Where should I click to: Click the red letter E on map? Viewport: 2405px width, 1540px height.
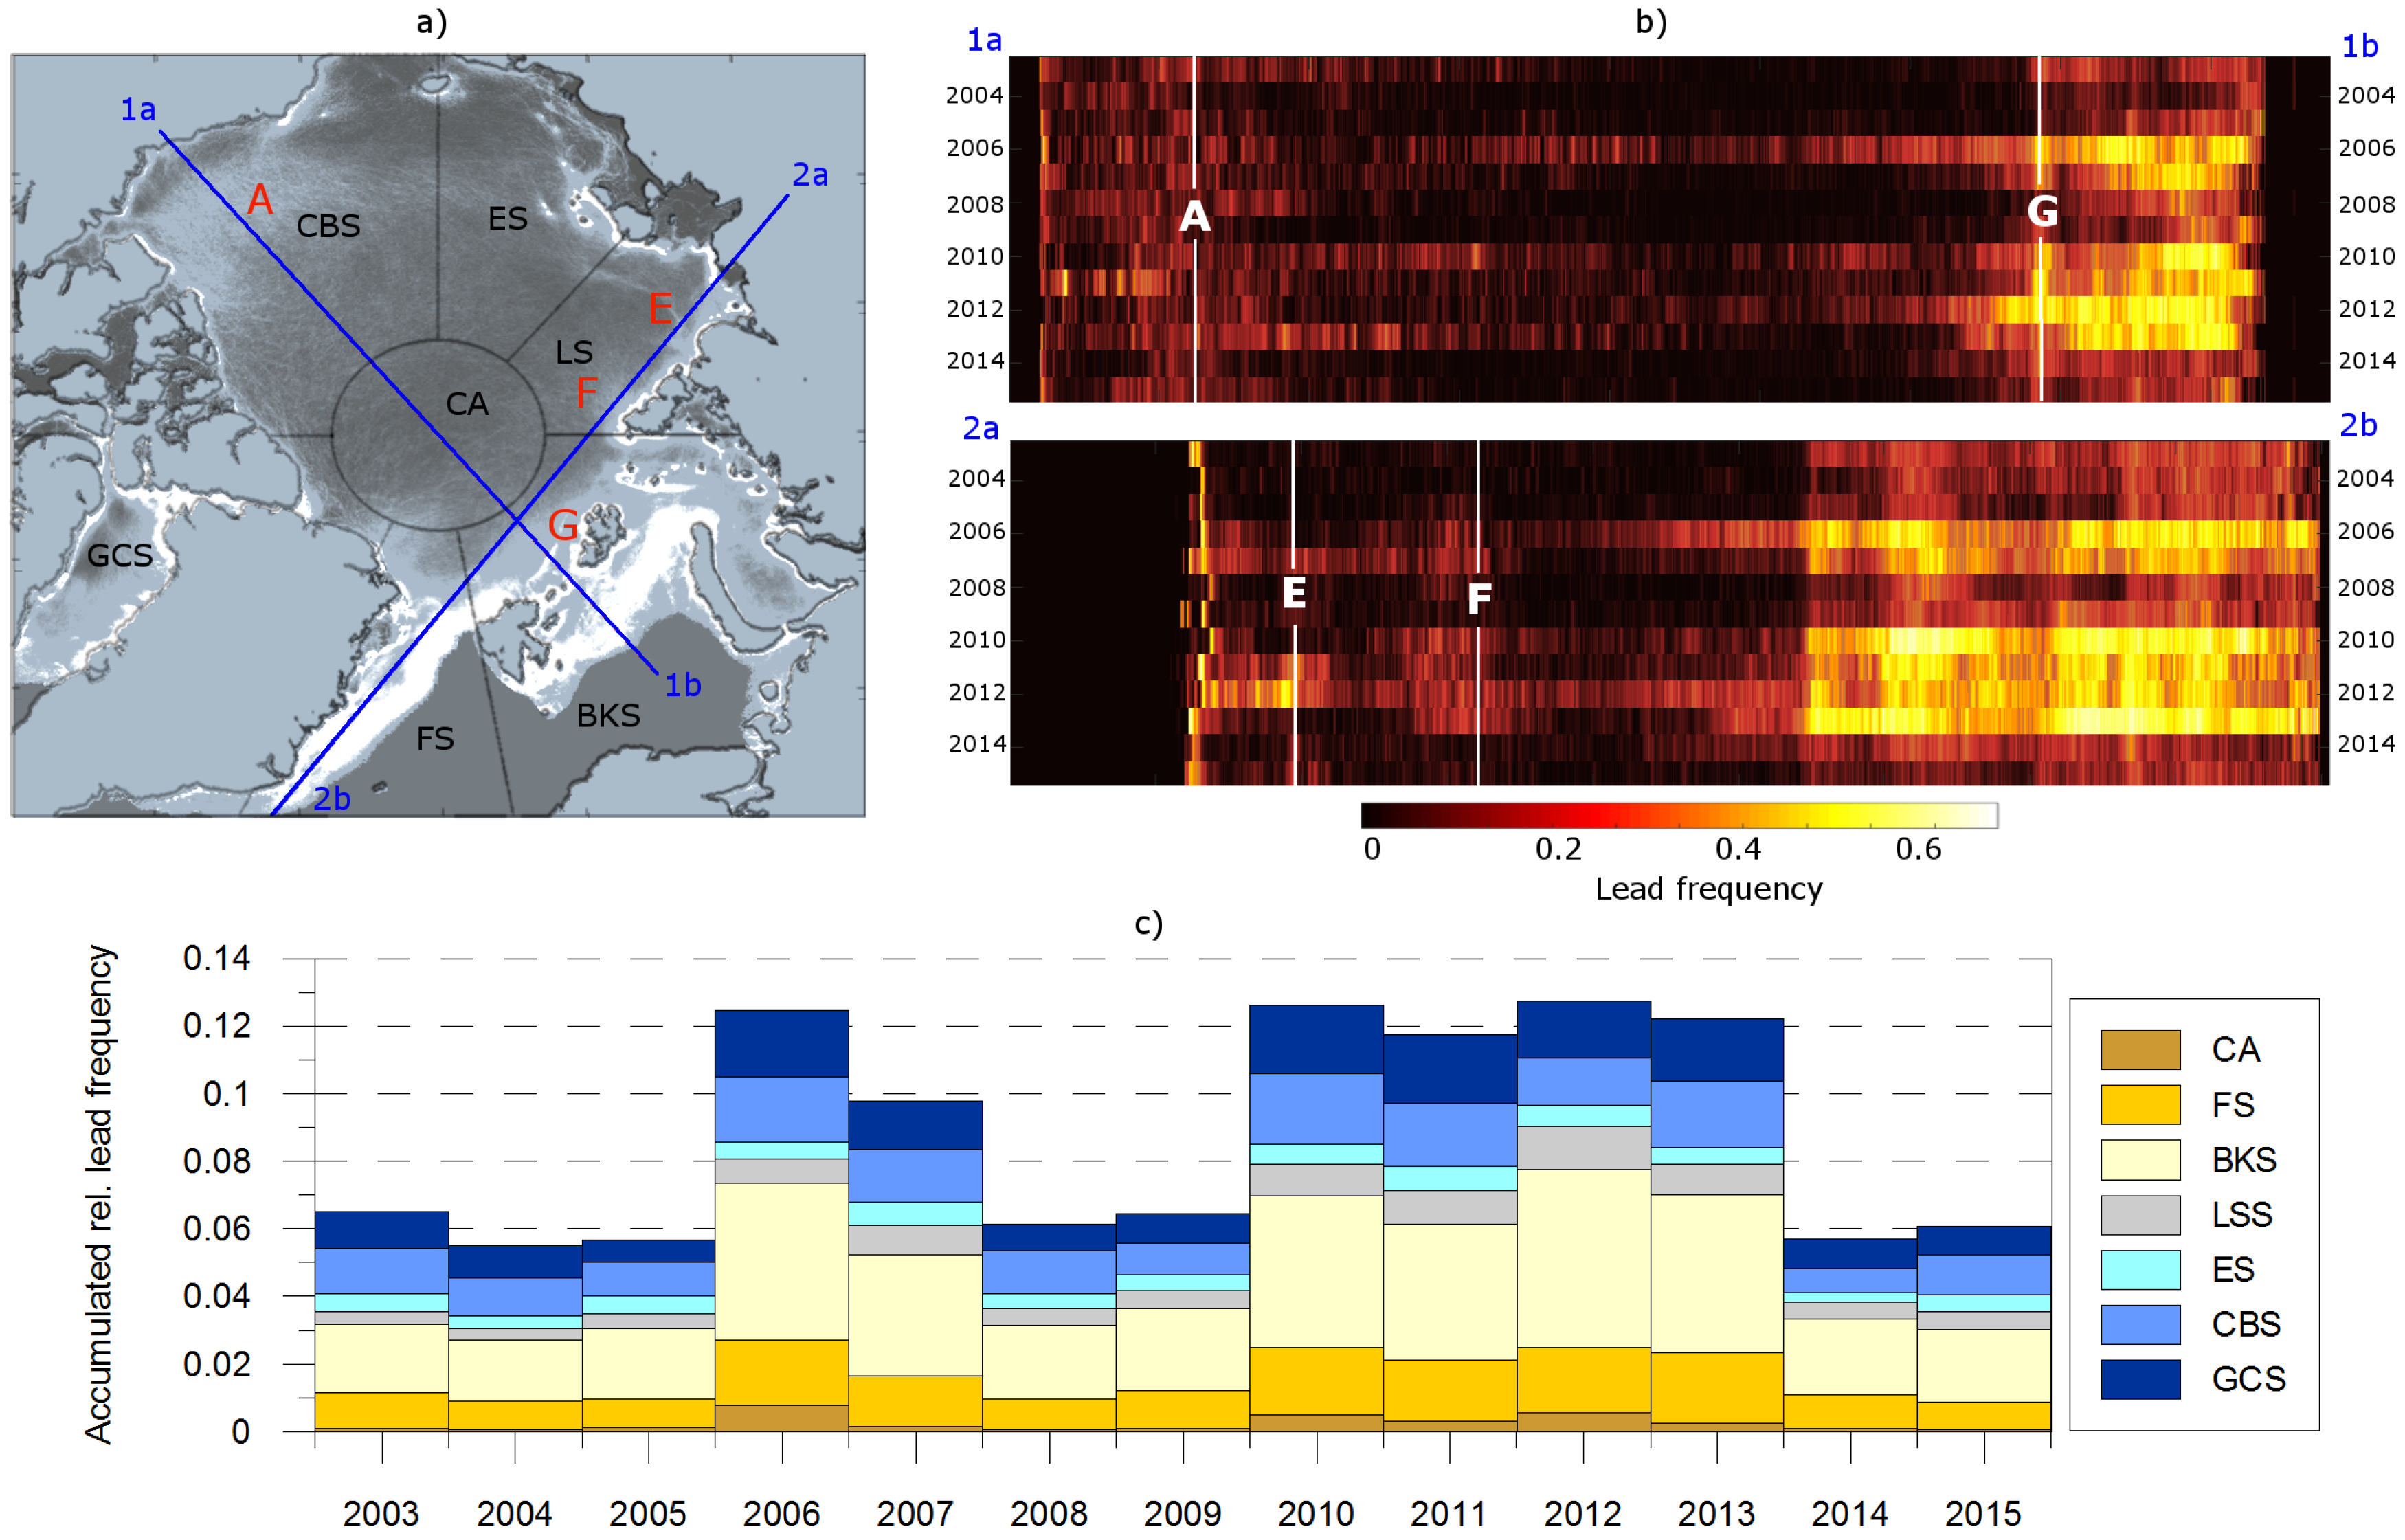660,308
